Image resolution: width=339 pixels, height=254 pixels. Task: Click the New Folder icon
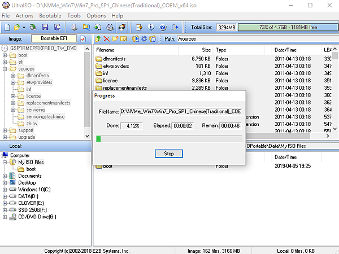[x=115, y=39]
